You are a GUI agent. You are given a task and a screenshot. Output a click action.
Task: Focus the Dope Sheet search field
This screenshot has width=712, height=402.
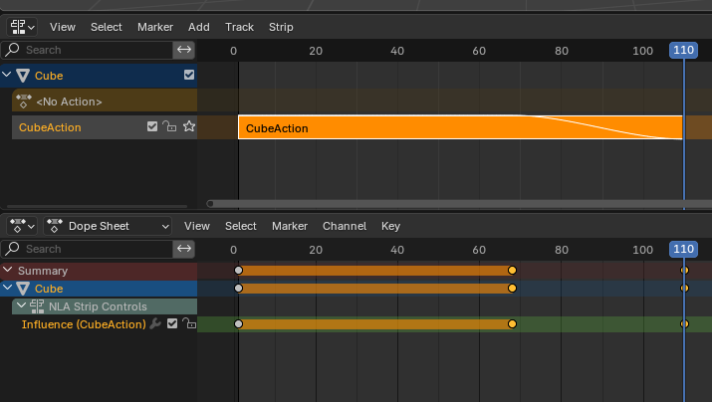tap(87, 249)
